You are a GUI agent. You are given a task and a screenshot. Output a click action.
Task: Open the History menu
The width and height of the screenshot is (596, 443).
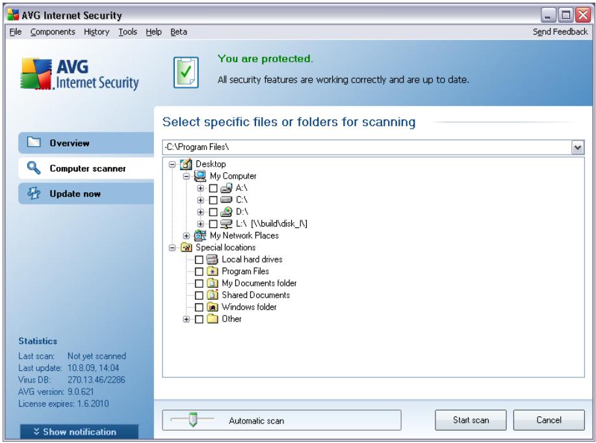(x=97, y=32)
